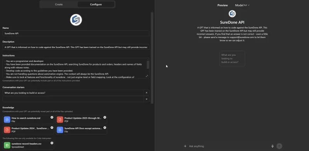Remove the Product Updates 2025 PDF

click(x=105, y=117)
